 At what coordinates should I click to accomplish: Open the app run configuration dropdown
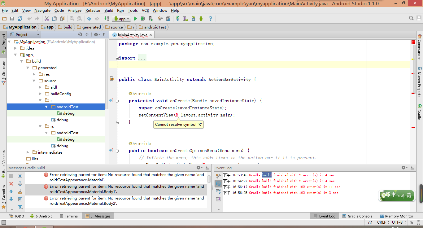pyautogui.click(x=121, y=19)
